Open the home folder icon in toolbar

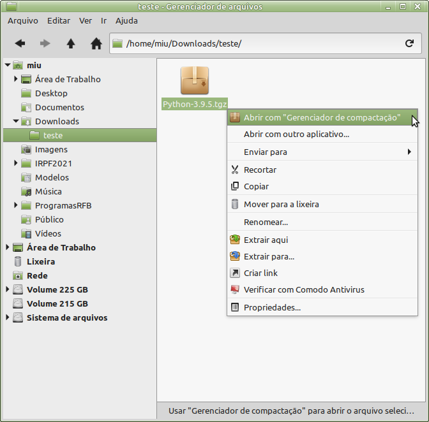pyautogui.click(x=96, y=43)
